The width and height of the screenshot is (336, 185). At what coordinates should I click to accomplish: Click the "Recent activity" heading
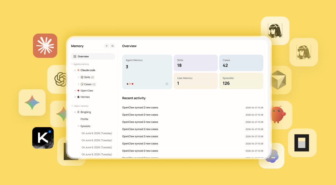click(134, 98)
